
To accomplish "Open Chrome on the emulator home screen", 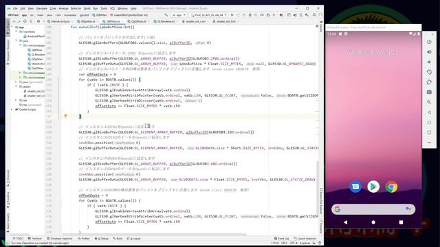I will point(391,187).
